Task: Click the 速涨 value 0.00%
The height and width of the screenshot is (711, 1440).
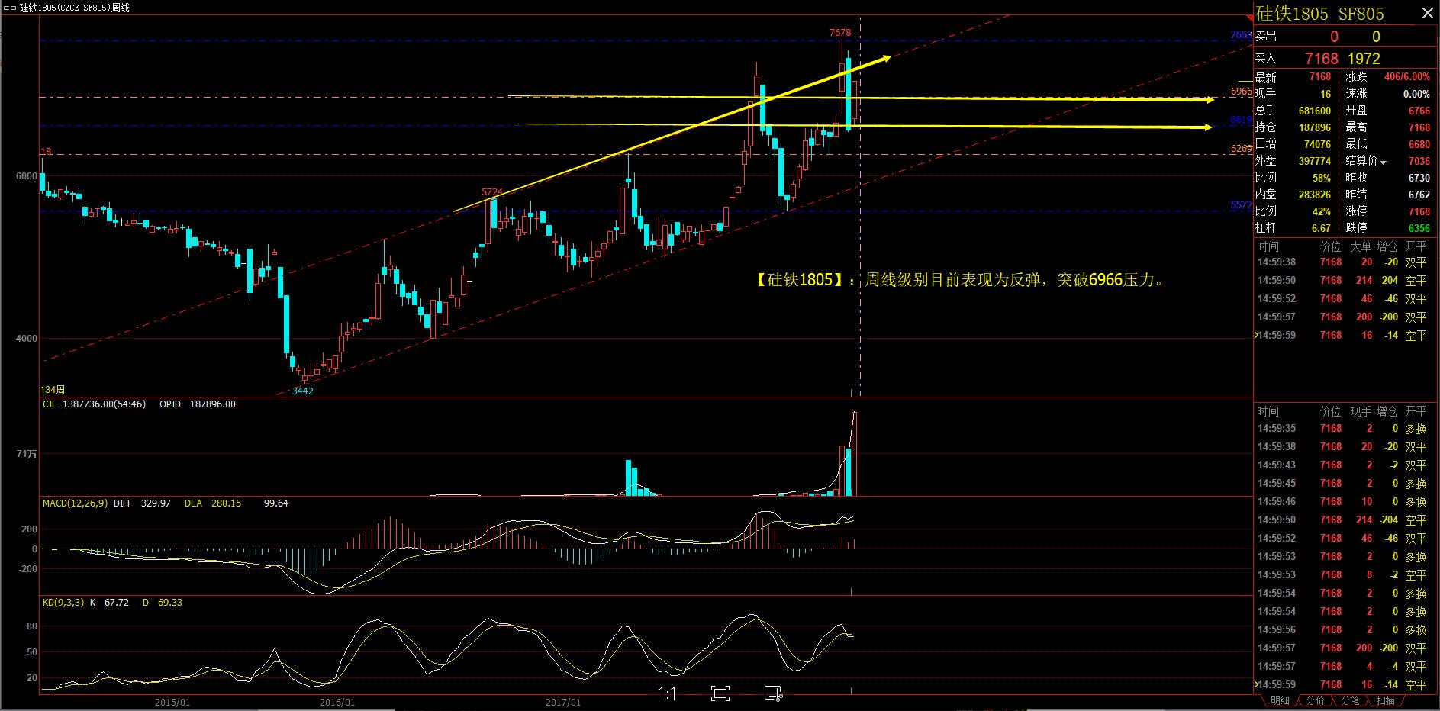Action: pos(1416,94)
